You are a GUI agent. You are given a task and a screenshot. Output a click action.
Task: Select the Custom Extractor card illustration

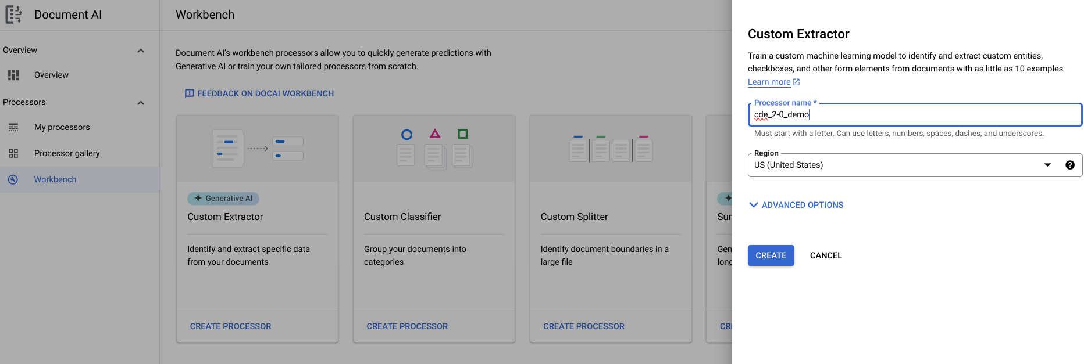pyautogui.click(x=257, y=149)
